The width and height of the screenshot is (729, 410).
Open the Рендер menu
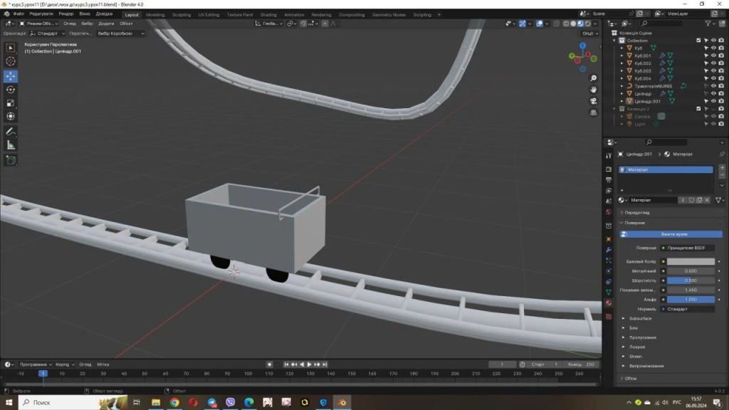[x=65, y=14]
